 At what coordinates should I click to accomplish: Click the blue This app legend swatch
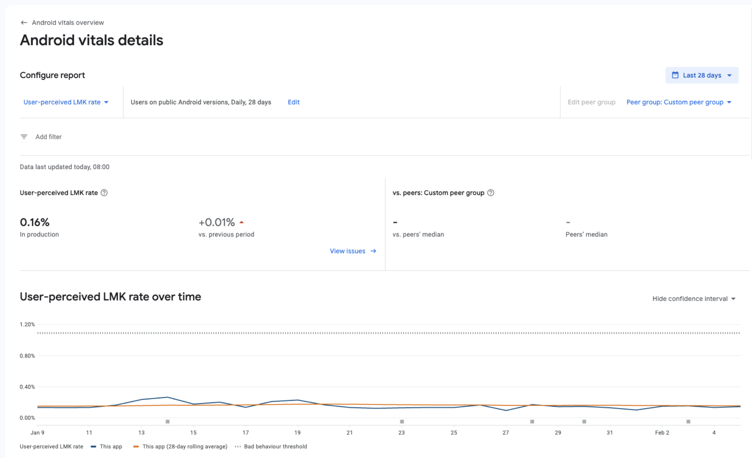[x=93, y=447]
